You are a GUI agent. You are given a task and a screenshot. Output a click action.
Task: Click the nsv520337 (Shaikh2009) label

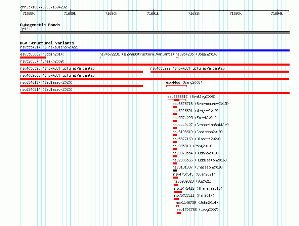click(42, 61)
